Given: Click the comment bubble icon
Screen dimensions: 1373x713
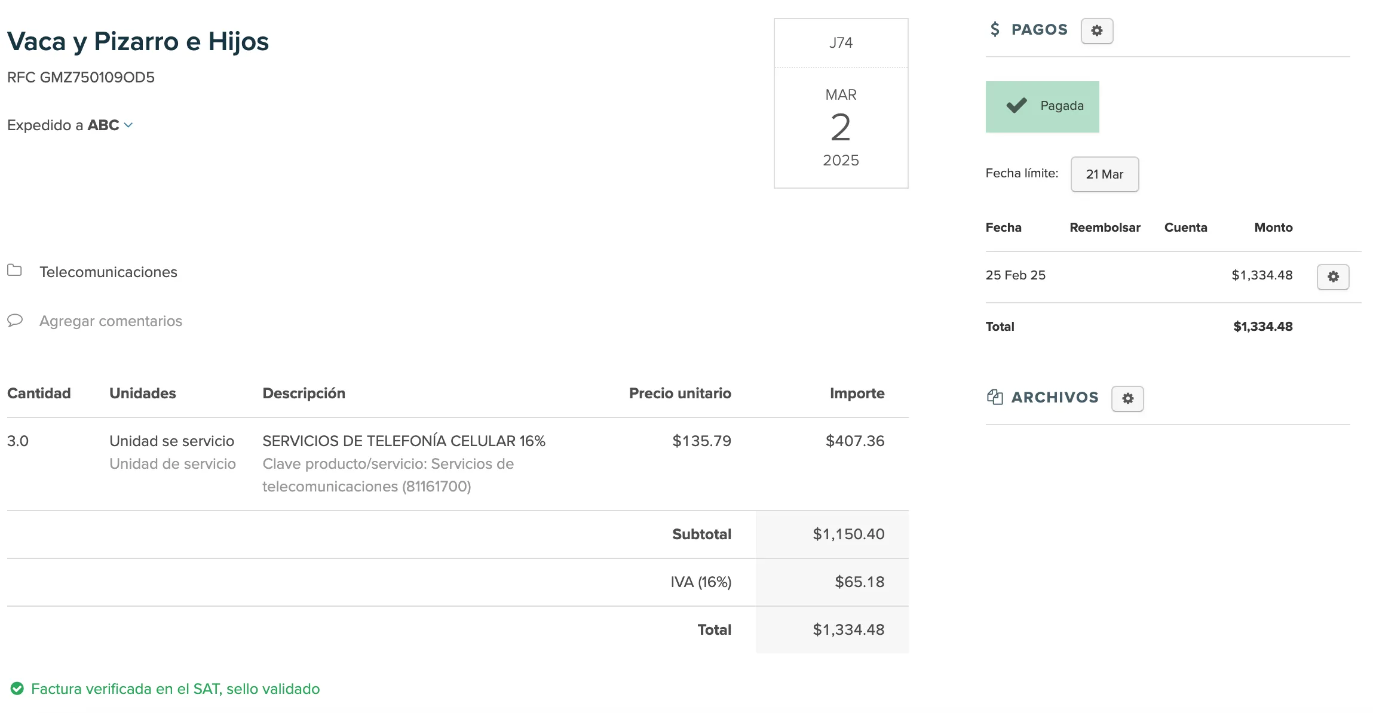Looking at the screenshot, I should [14, 321].
